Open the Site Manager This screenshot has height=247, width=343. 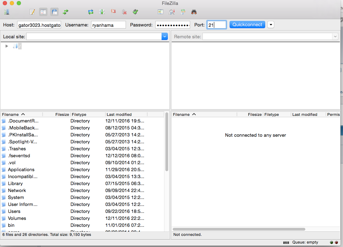tap(7, 12)
